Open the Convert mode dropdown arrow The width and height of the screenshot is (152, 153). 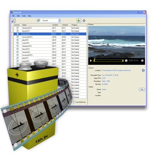coord(59,21)
